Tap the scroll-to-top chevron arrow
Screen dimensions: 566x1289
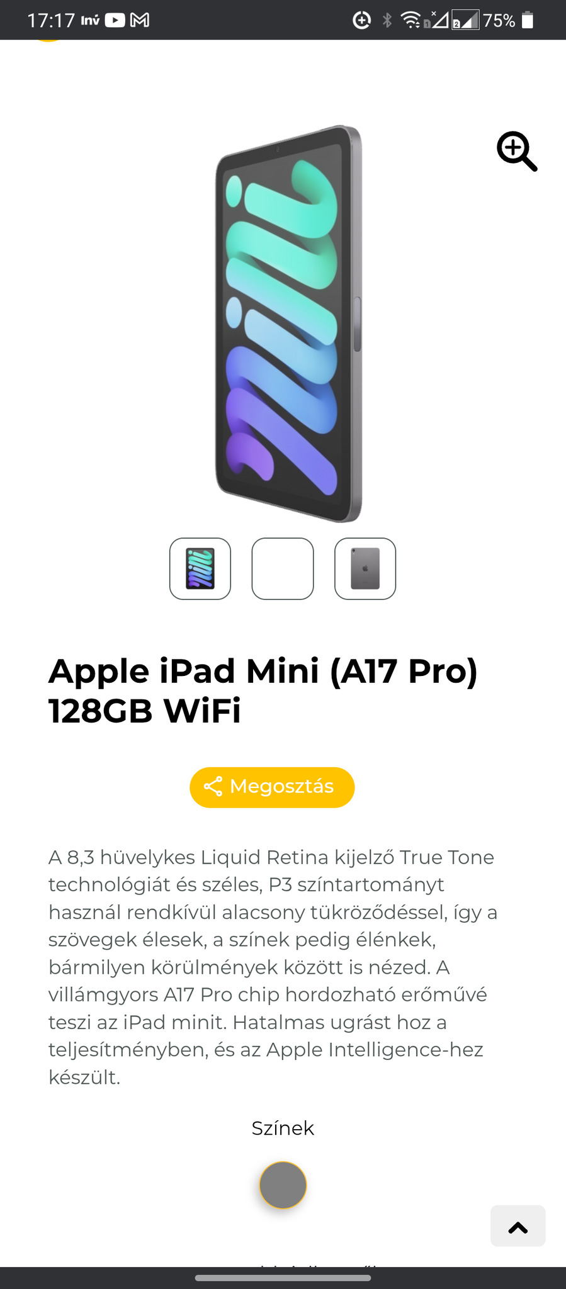click(518, 1226)
